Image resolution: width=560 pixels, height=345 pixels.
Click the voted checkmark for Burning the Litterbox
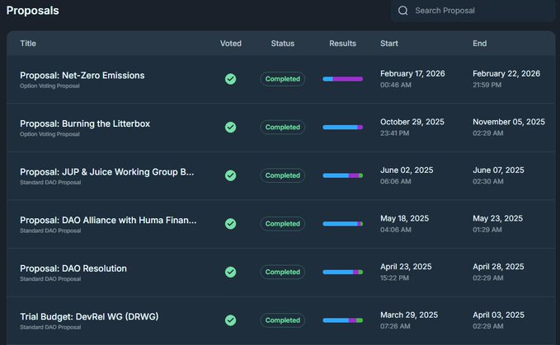click(x=230, y=128)
